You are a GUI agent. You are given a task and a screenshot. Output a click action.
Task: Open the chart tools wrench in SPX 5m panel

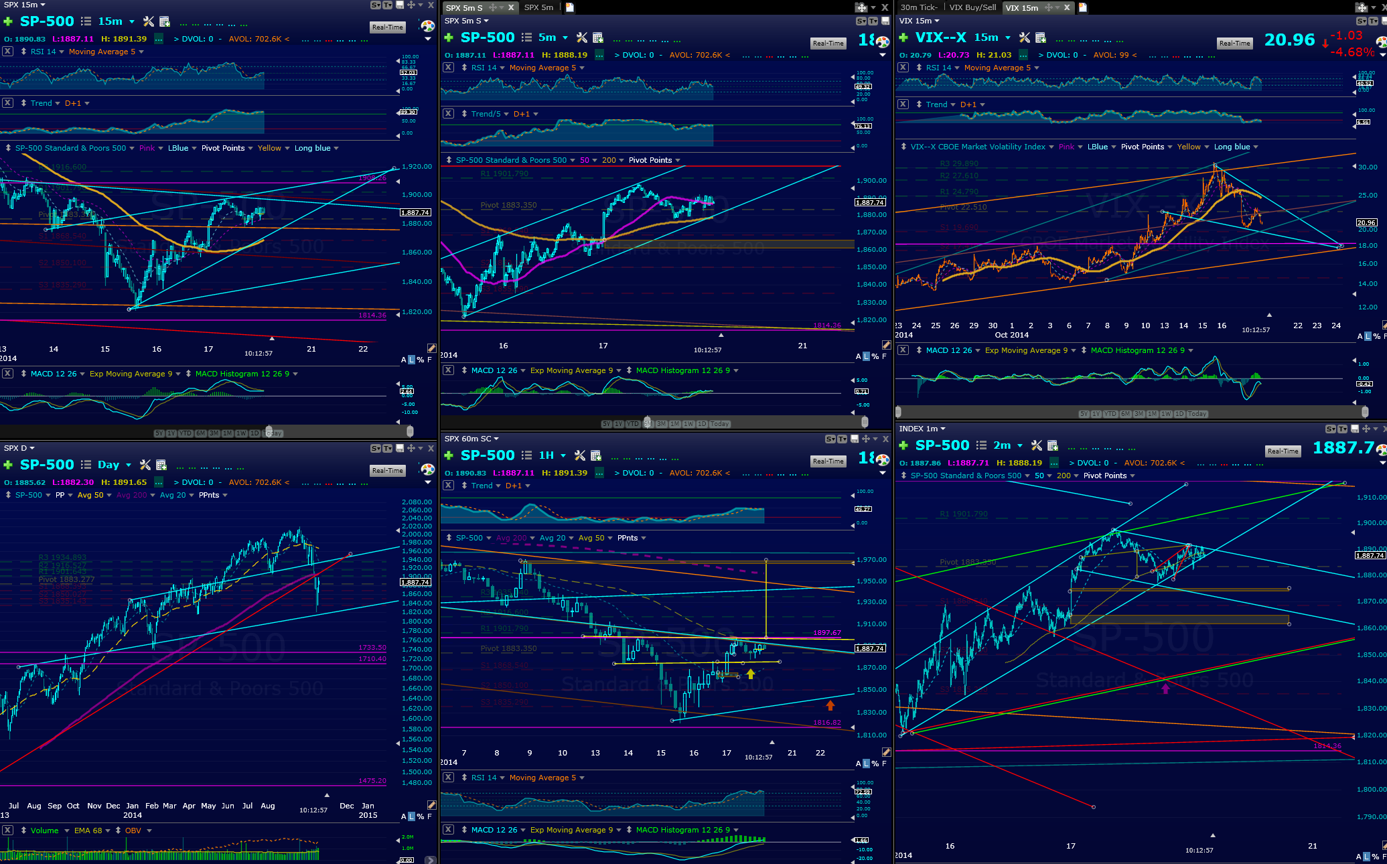(x=581, y=38)
